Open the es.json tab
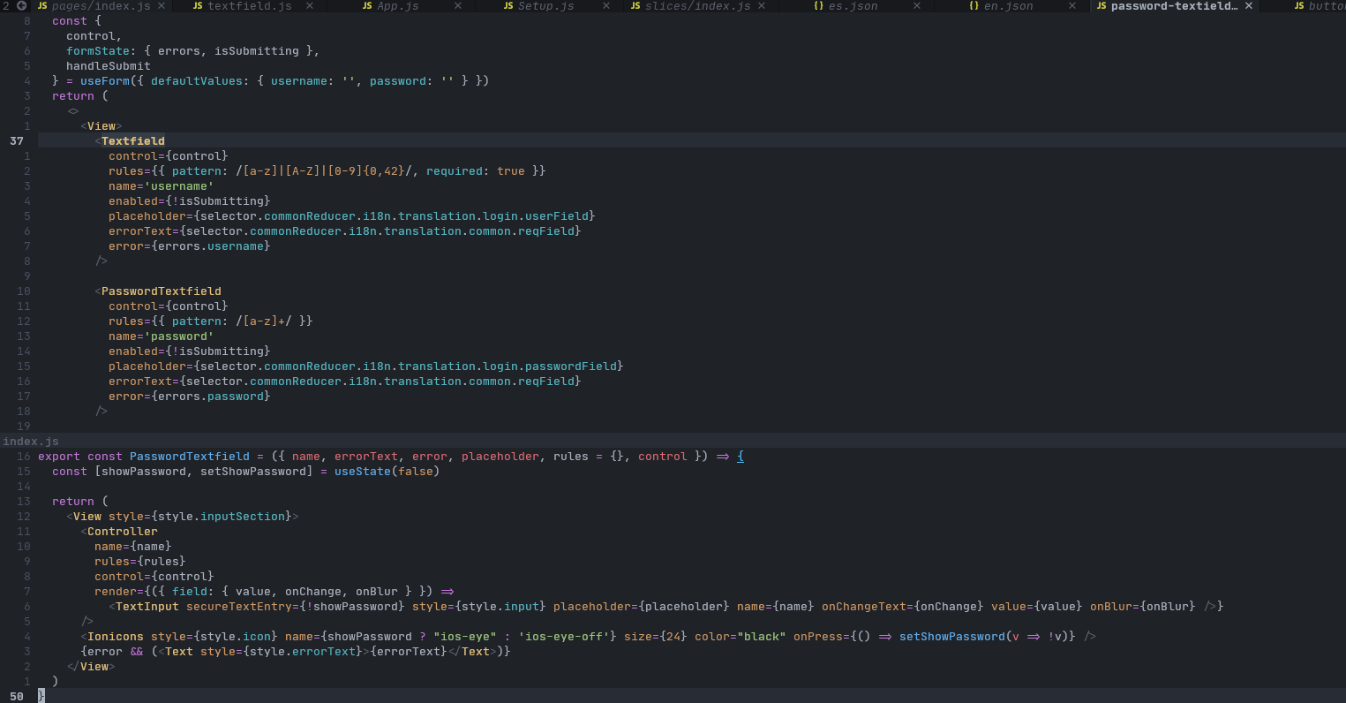Screen dimensions: 1346x703 coord(853,6)
